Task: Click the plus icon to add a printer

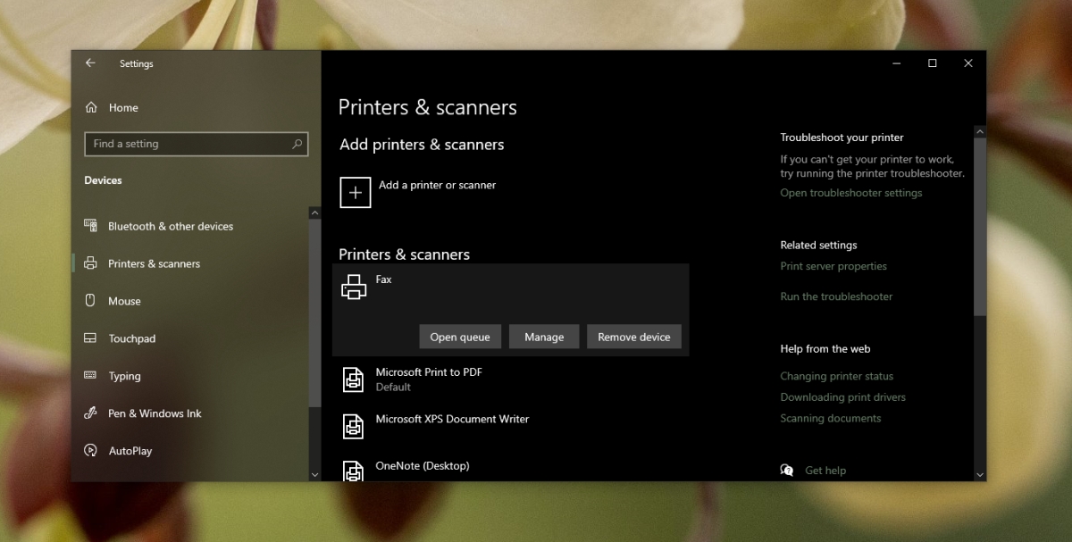Action: click(x=356, y=192)
